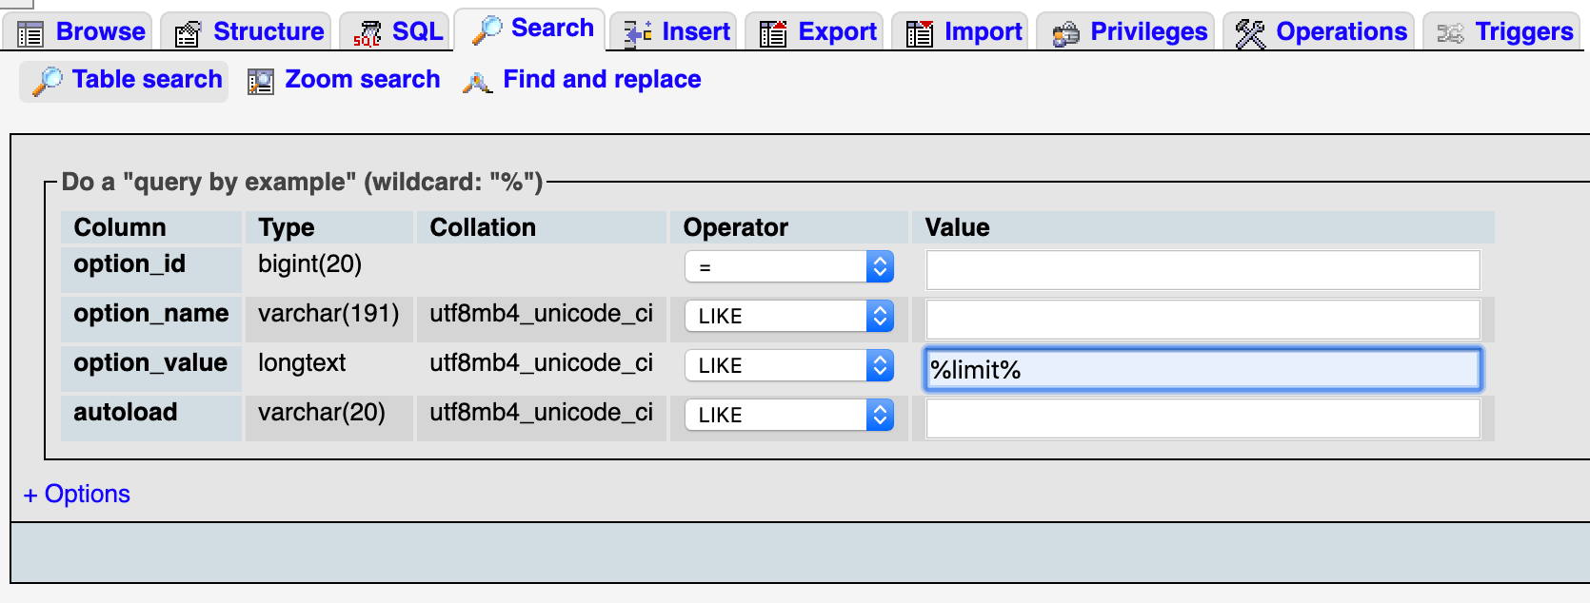Open Find and replace
The height and width of the screenshot is (603, 1590).
(x=582, y=80)
